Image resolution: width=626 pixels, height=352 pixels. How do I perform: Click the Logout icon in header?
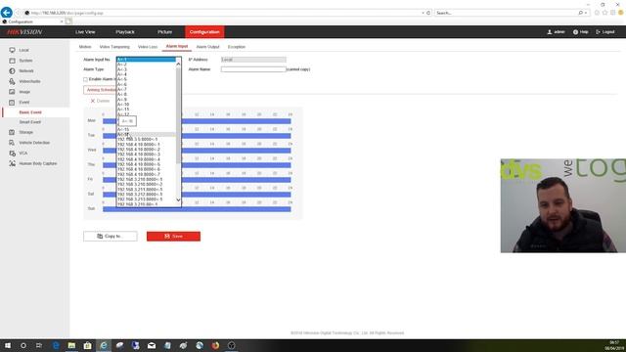pyautogui.click(x=598, y=32)
